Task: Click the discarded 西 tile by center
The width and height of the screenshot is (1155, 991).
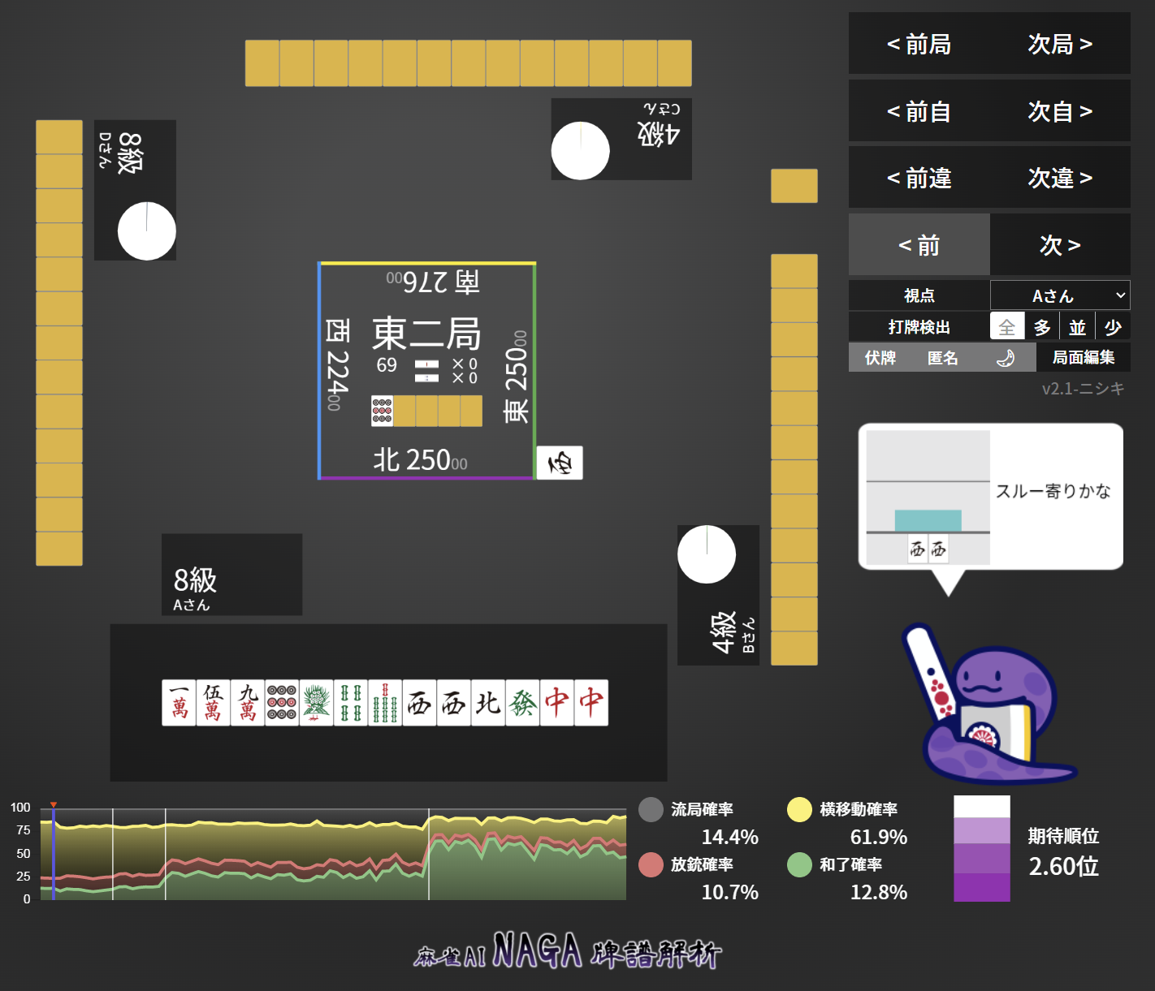Action: tap(560, 463)
